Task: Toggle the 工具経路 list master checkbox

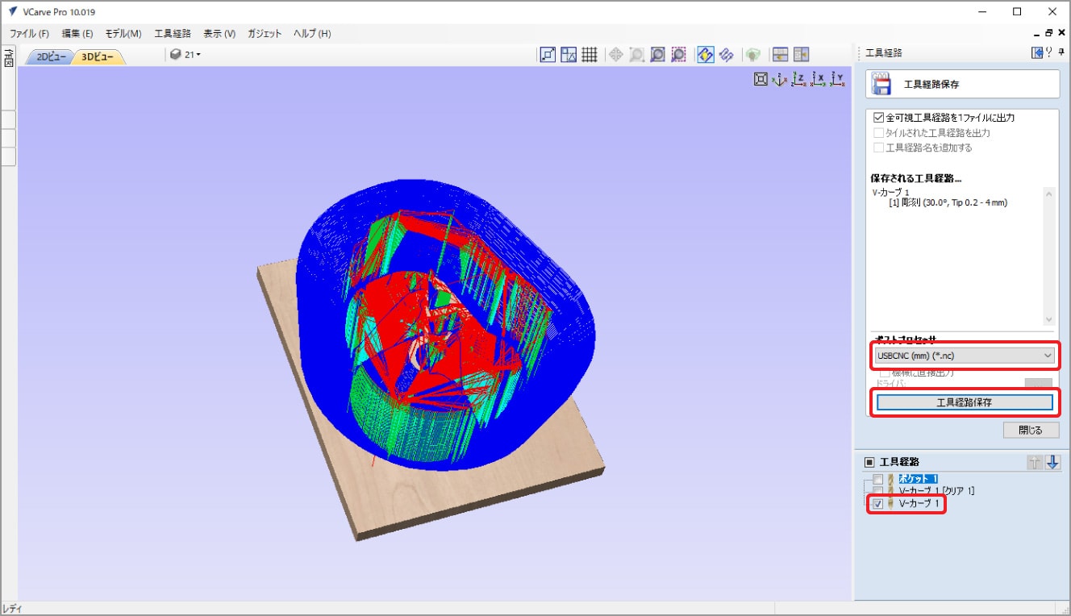Action: pyautogui.click(x=869, y=462)
